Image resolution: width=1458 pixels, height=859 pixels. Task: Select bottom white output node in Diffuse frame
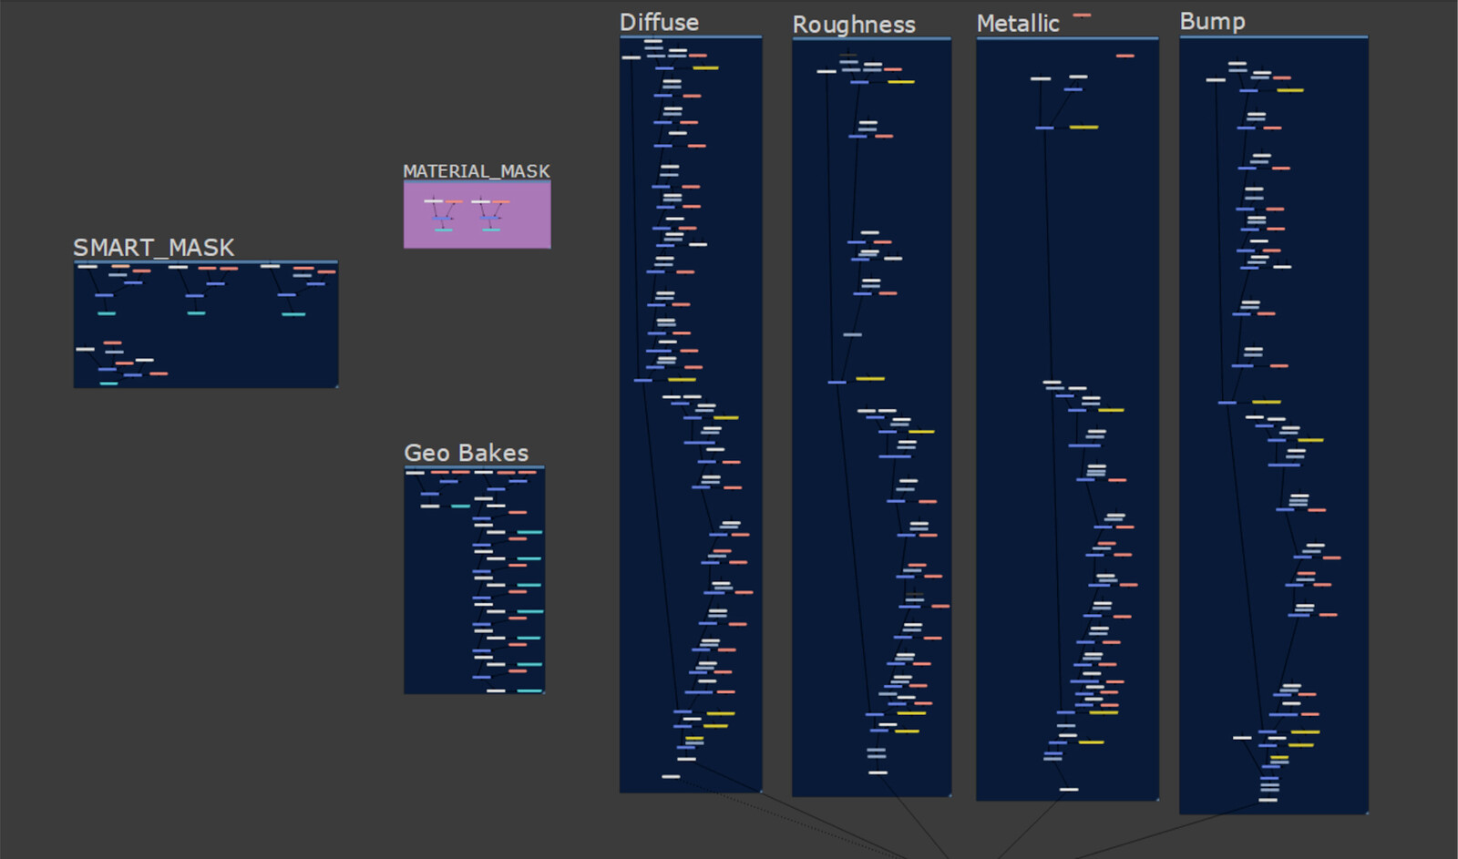[671, 776]
